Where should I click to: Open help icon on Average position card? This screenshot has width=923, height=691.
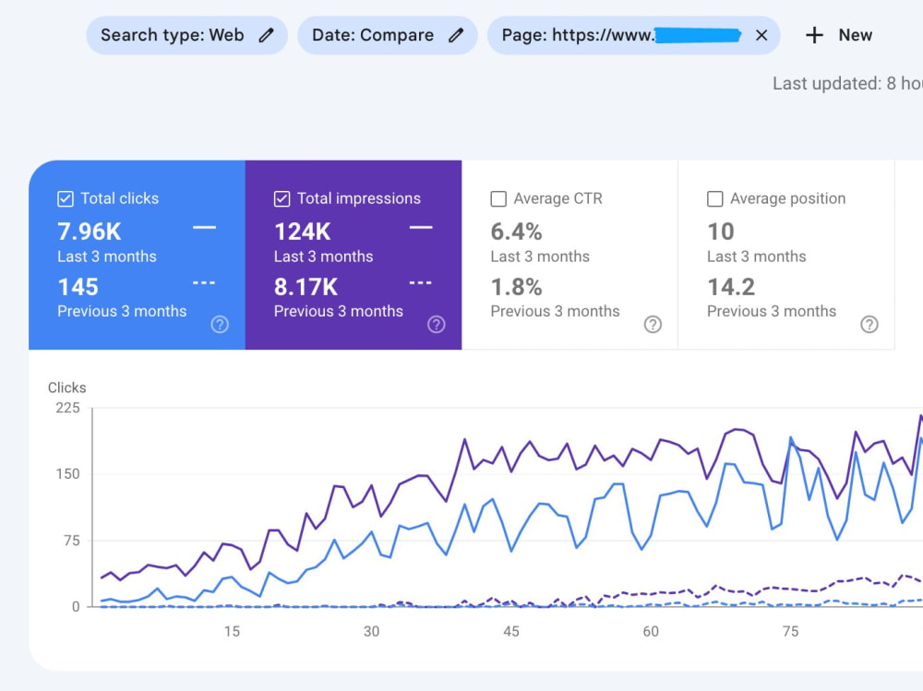click(x=869, y=325)
